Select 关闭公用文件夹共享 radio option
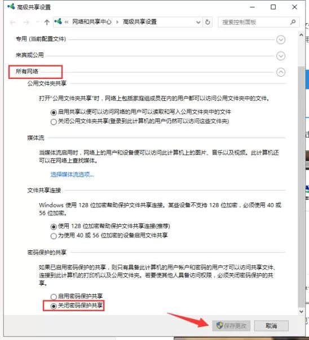Viewport: 309px width, 340px height. (x=54, y=122)
